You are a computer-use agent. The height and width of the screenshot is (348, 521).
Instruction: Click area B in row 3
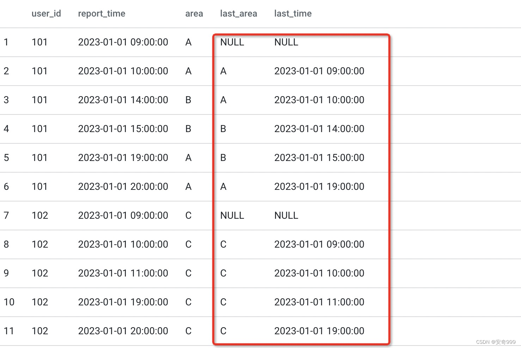click(x=188, y=100)
